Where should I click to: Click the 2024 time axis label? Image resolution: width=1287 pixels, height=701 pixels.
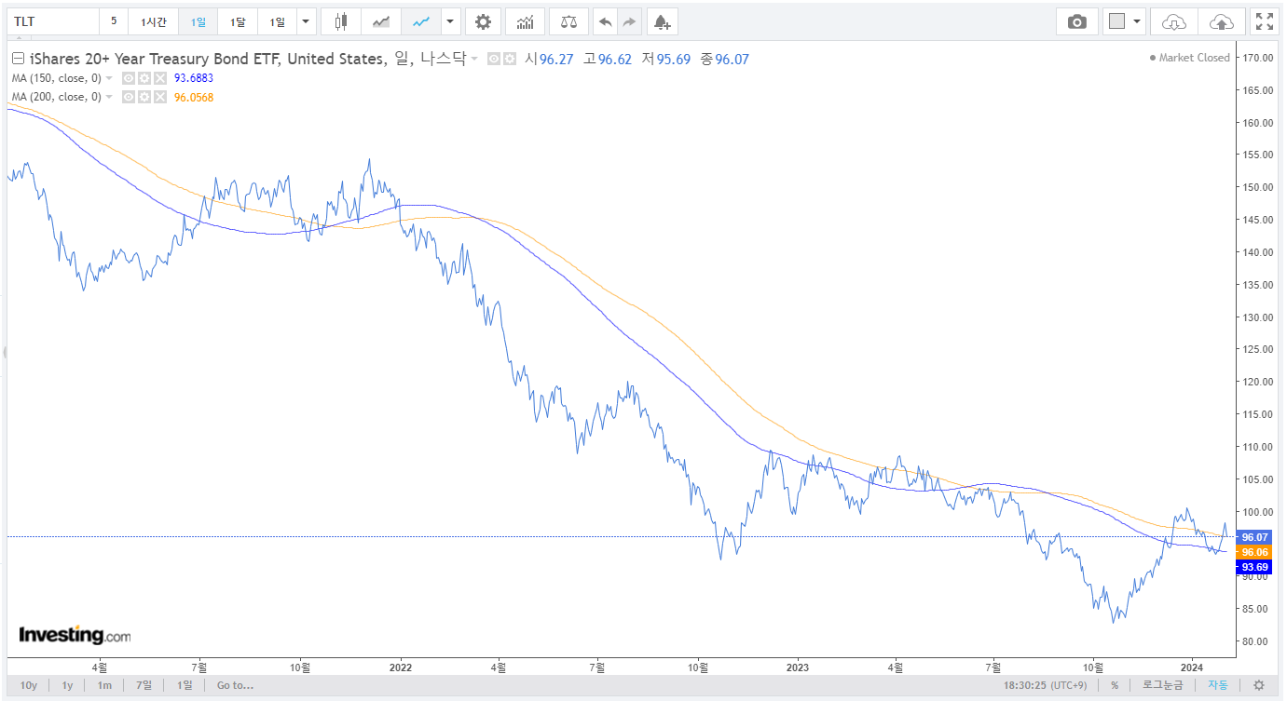[x=1192, y=667]
